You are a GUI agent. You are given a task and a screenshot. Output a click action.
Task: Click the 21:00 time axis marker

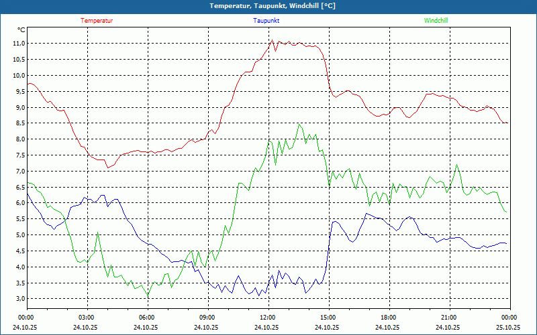pyautogui.click(x=448, y=318)
